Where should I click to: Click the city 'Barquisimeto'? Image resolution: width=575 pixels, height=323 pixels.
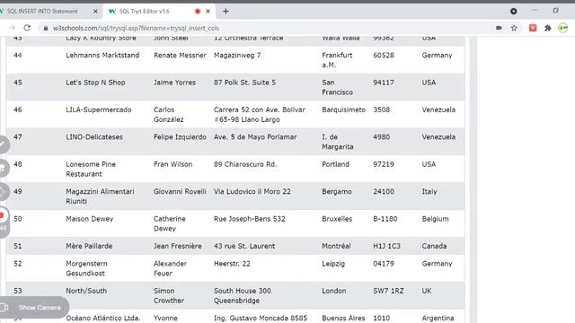click(x=343, y=109)
